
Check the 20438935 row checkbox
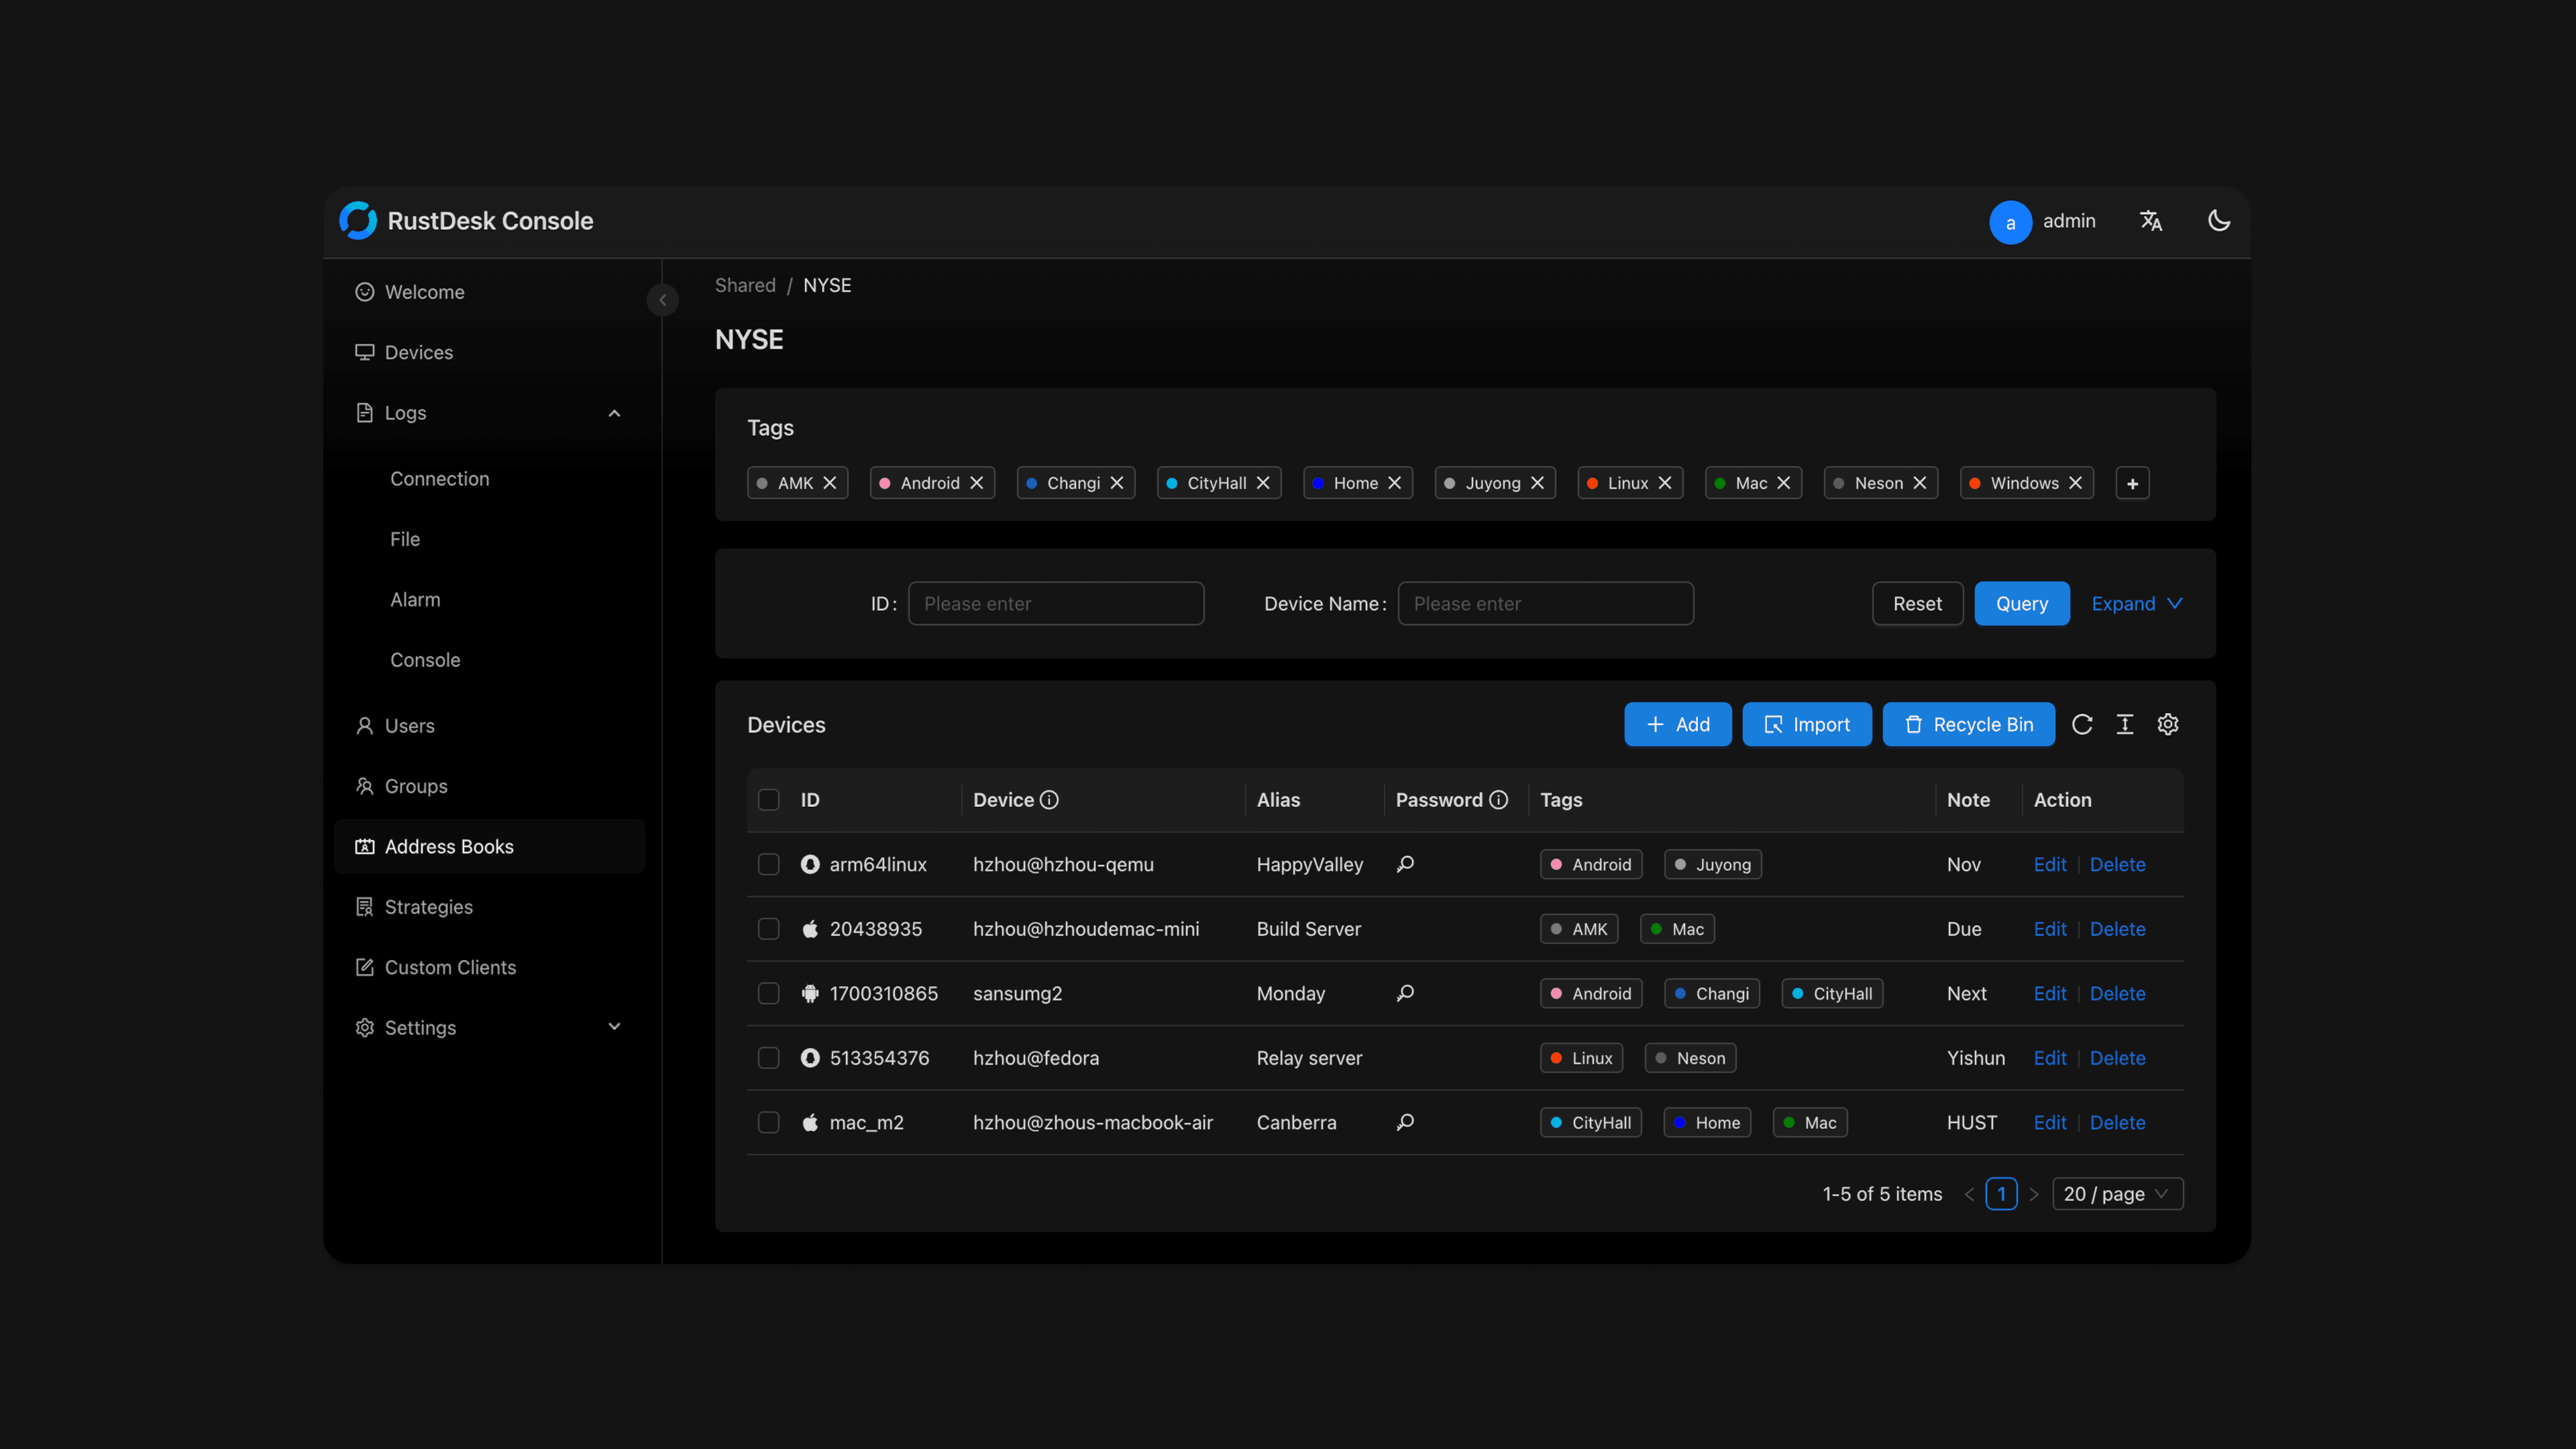(769, 929)
